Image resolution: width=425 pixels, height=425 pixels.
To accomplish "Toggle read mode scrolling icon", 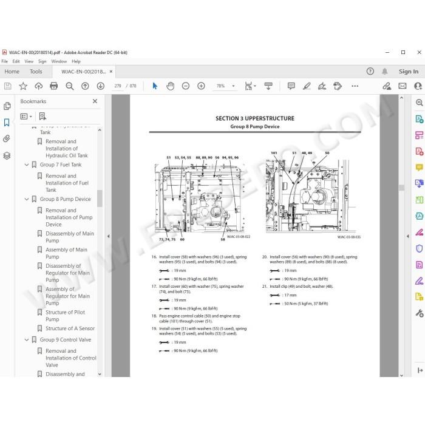I will click(268, 86).
